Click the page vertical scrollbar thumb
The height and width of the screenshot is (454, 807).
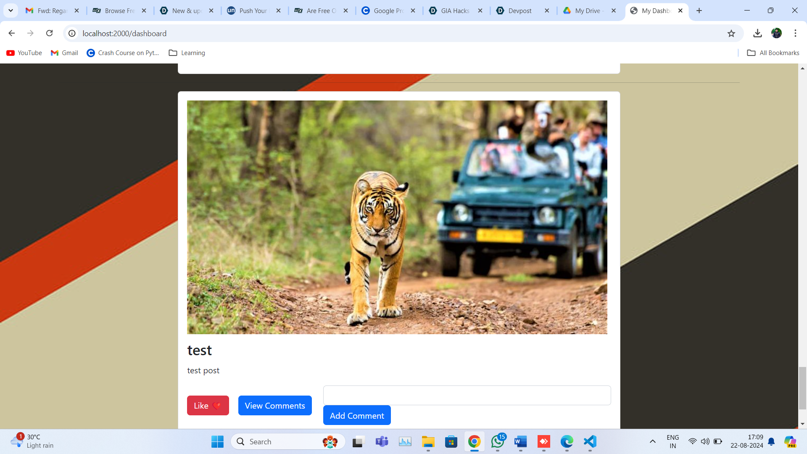point(802,388)
